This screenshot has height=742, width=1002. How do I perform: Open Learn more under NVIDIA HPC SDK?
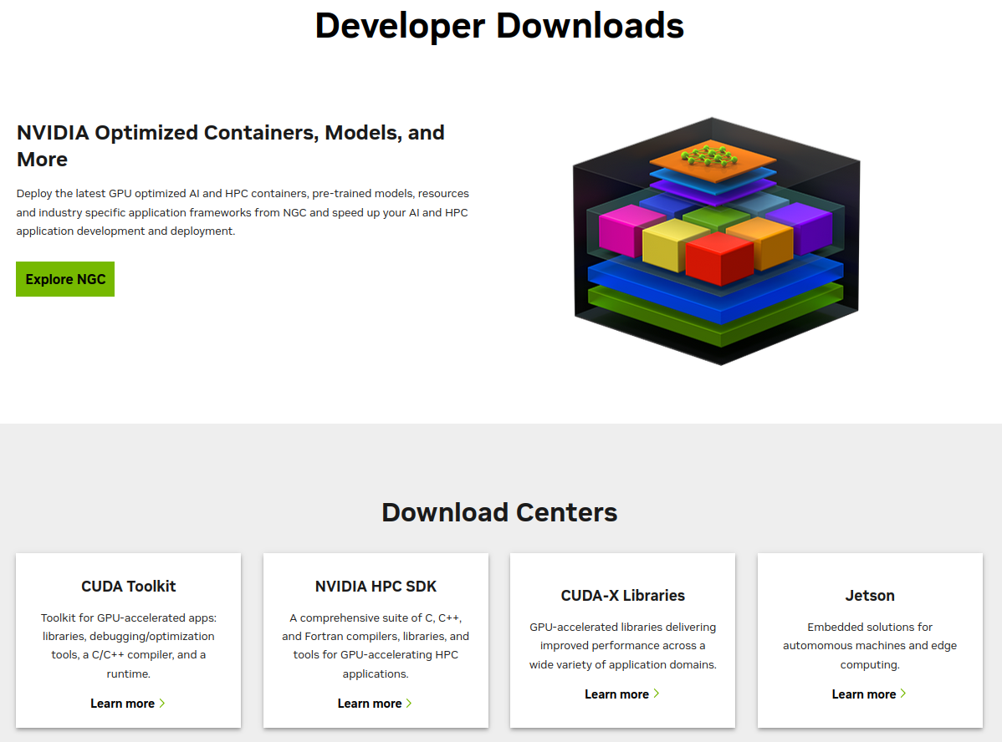click(369, 704)
